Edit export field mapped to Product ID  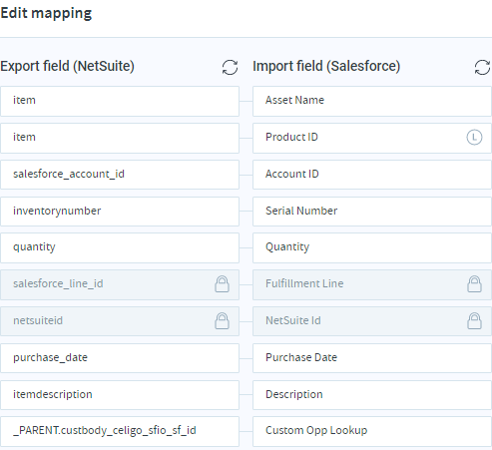tap(120, 138)
